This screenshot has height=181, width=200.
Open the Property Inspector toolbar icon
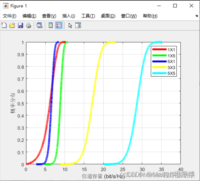78,25
